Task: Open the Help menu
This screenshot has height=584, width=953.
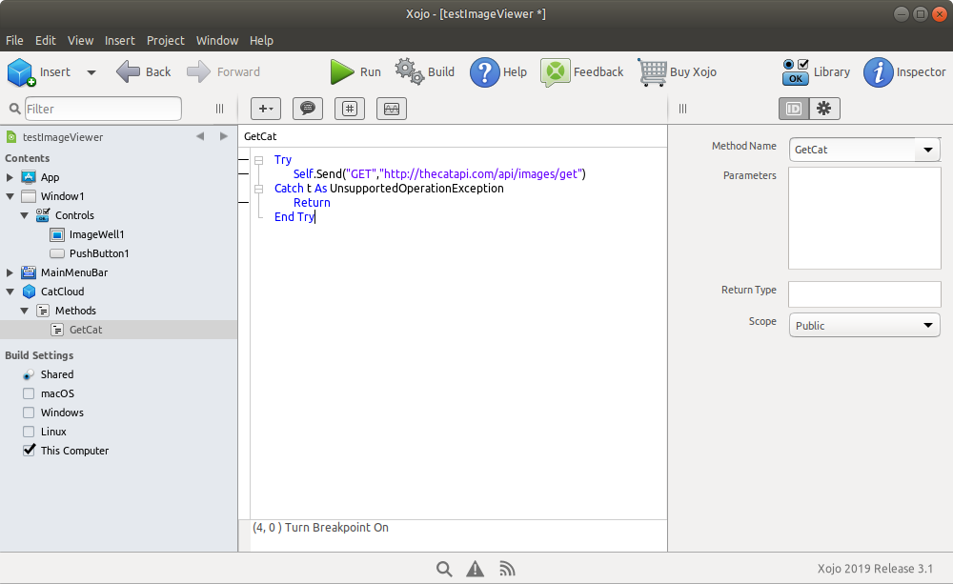Action: pos(261,41)
